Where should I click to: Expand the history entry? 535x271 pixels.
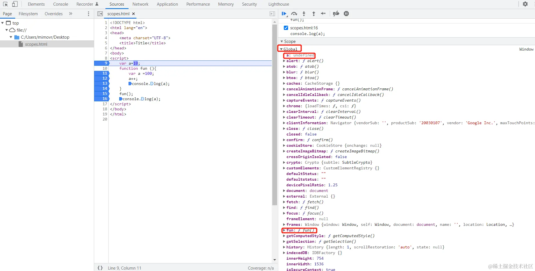click(284, 247)
